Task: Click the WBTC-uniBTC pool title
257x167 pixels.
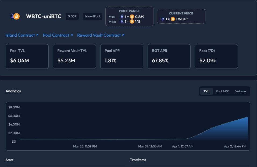Action: tap(44, 16)
